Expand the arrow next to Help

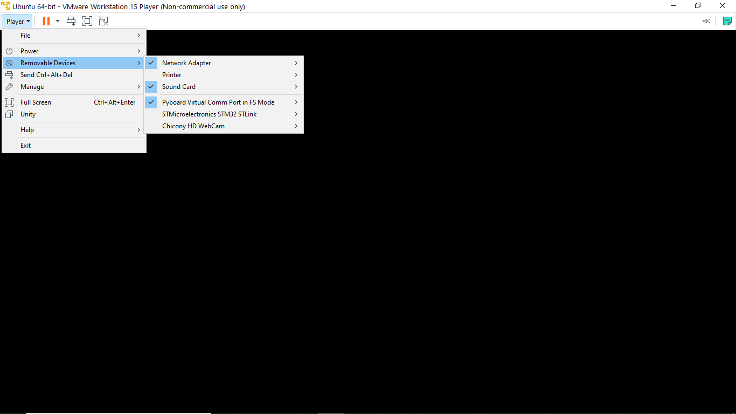pyautogui.click(x=138, y=130)
